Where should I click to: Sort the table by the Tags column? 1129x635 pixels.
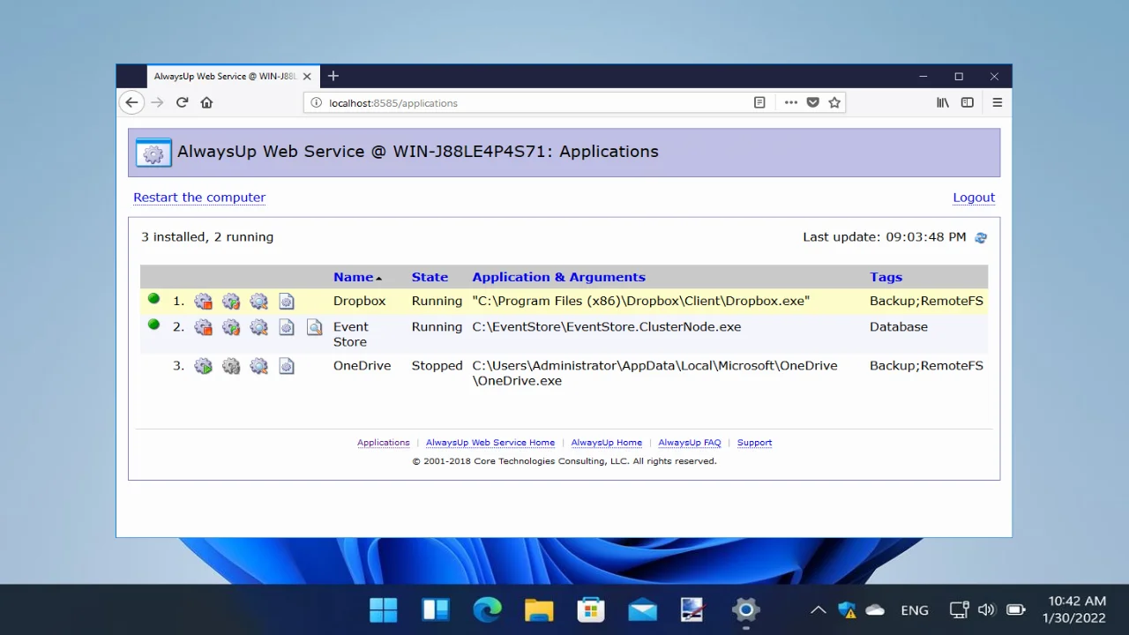click(886, 277)
